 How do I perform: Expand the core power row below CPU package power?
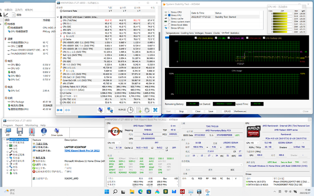(x=61, y=71)
